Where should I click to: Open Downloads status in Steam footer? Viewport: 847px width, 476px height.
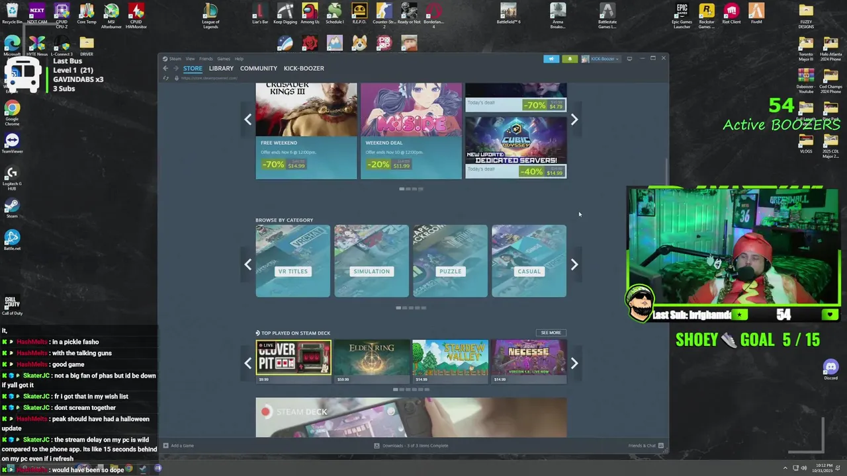[411, 446]
